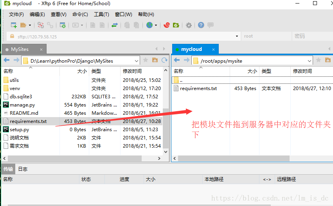Click the 密码 password field
Image resolution: width=333 pixels, height=206 pixels.
coord(312,36)
